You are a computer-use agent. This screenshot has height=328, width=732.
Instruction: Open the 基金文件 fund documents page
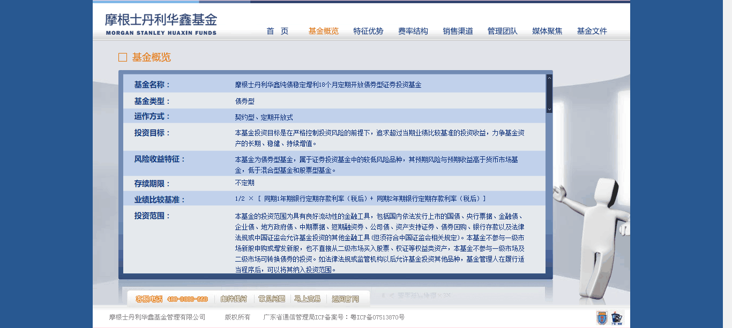coord(591,31)
